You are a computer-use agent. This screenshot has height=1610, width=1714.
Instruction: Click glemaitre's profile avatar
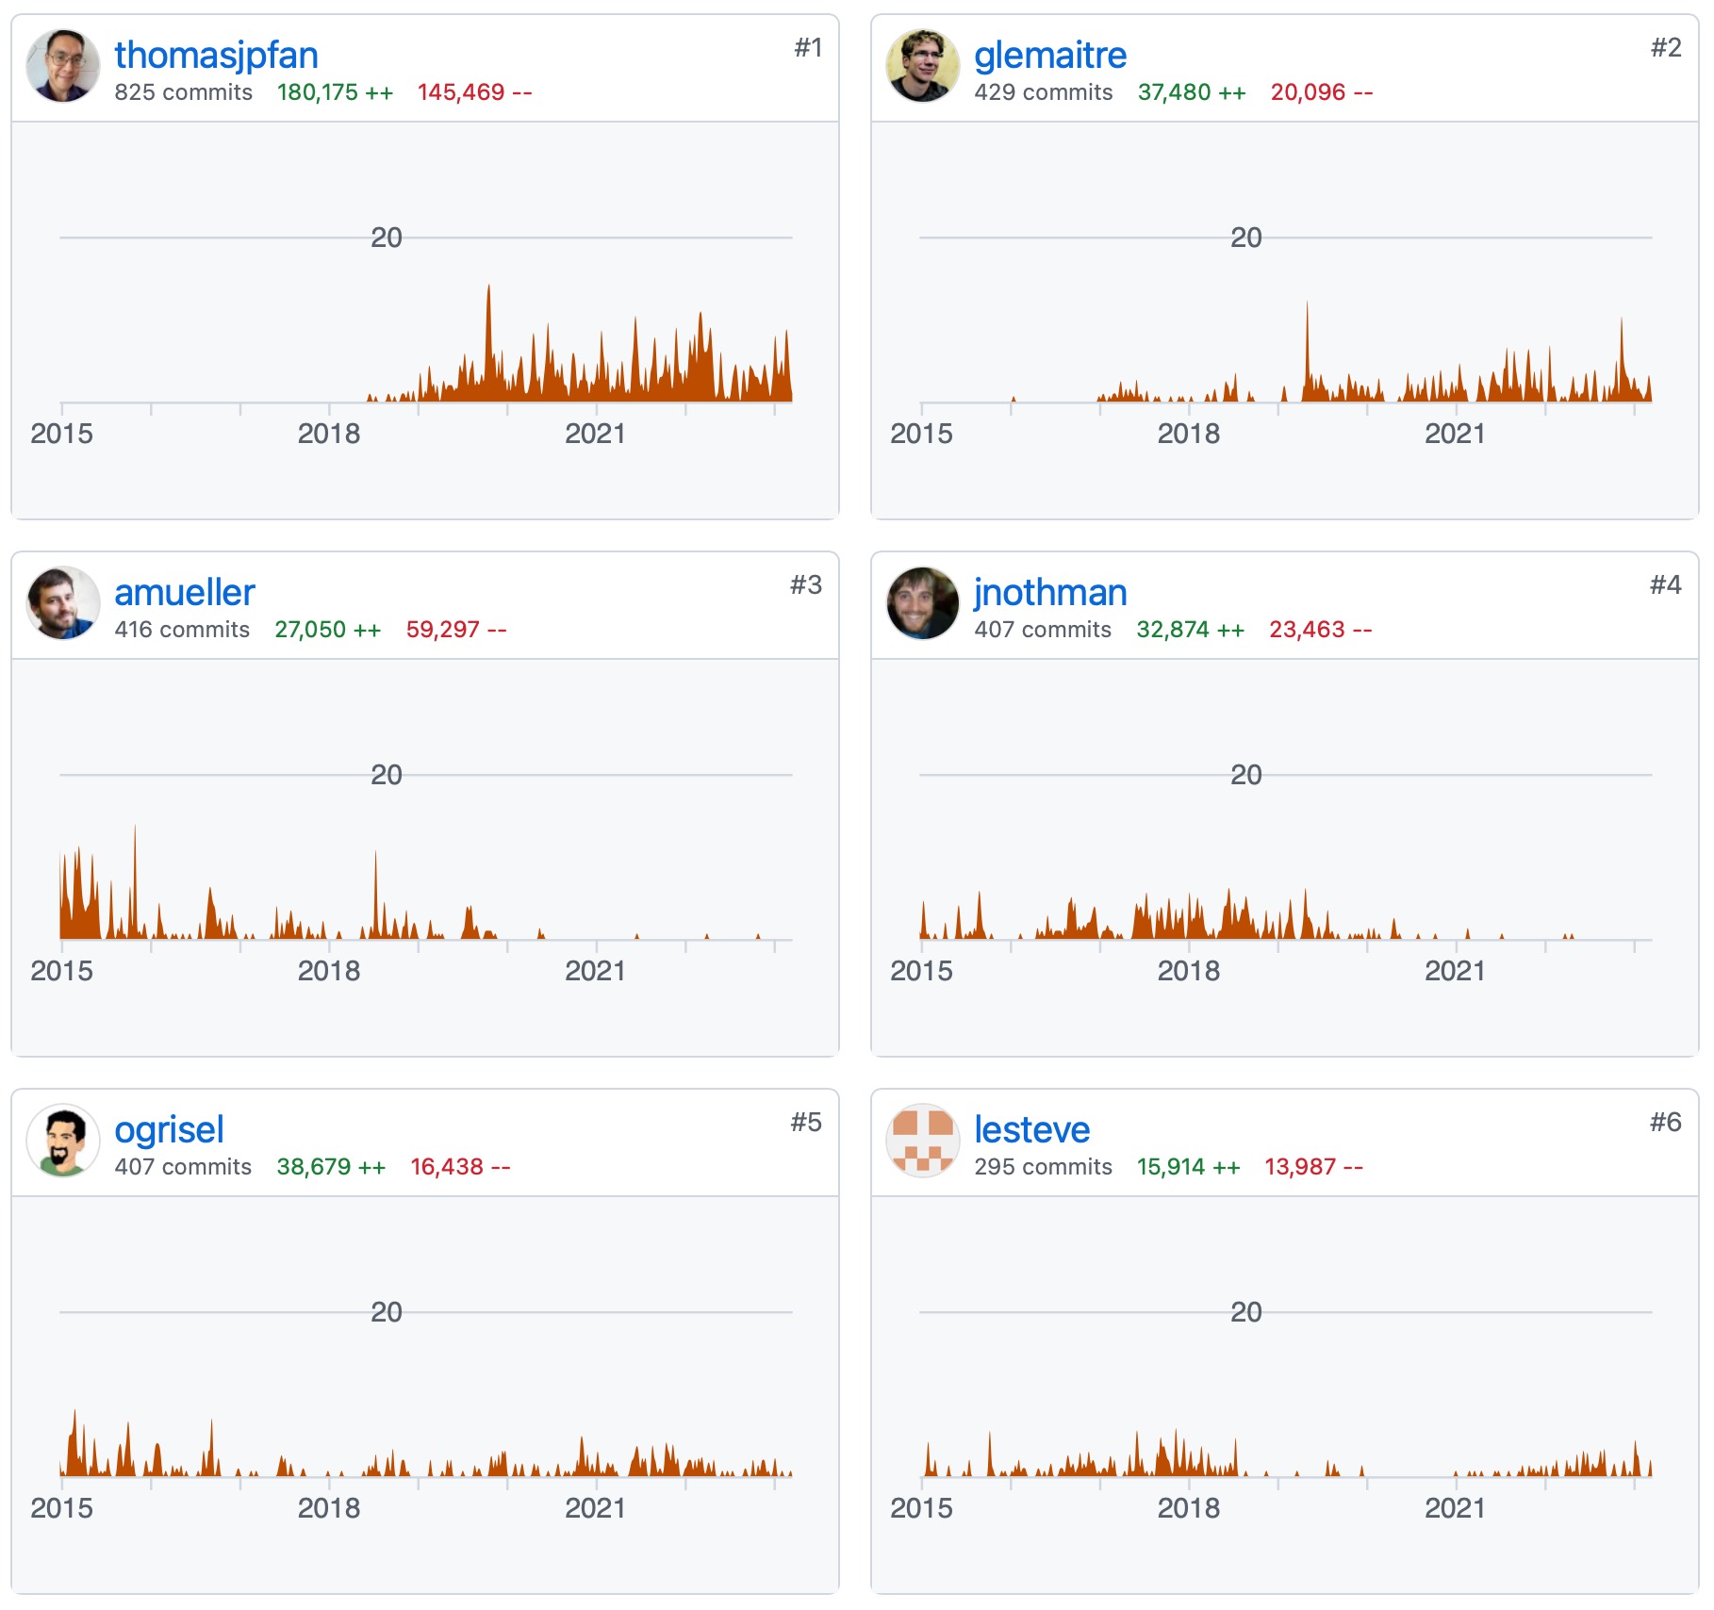(923, 66)
